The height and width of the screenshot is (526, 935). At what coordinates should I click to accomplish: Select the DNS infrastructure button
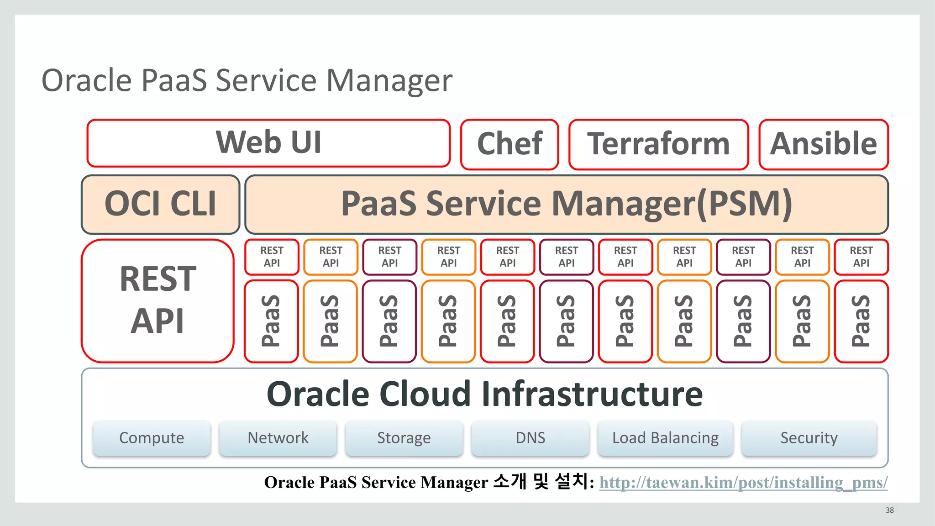(530, 438)
